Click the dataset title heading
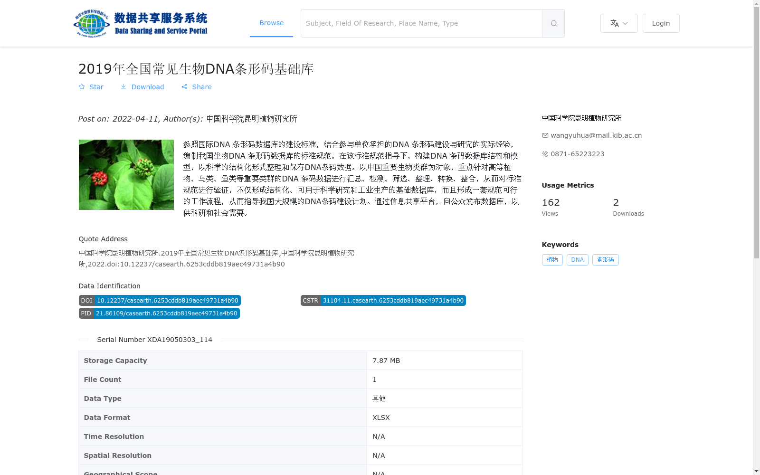The image size is (760, 475). [196, 69]
